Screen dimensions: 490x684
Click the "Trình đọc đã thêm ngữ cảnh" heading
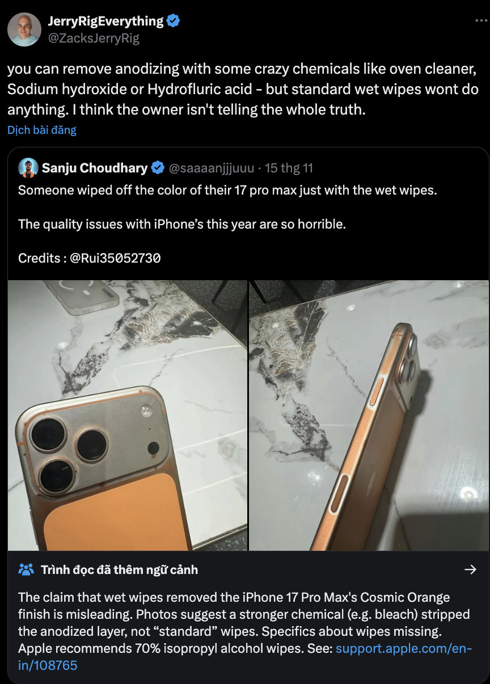tap(119, 569)
